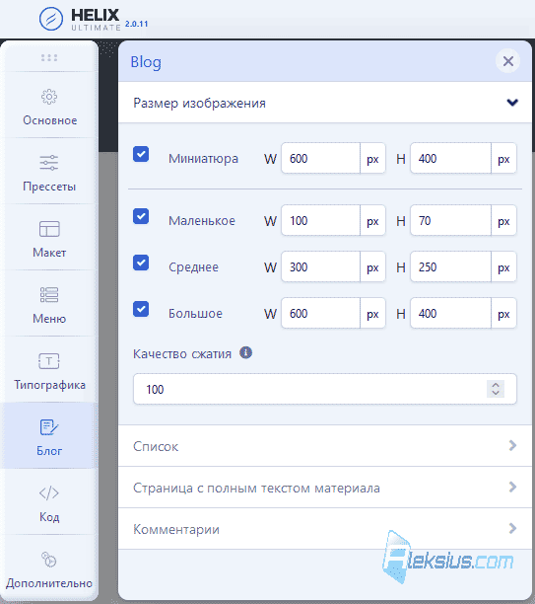This screenshot has height=604, width=535.
Task: Disable the Среднее image size checkbox
Action: click(141, 263)
